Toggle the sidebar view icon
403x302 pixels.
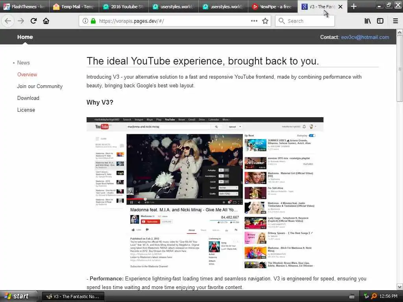pyautogui.click(x=380, y=21)
